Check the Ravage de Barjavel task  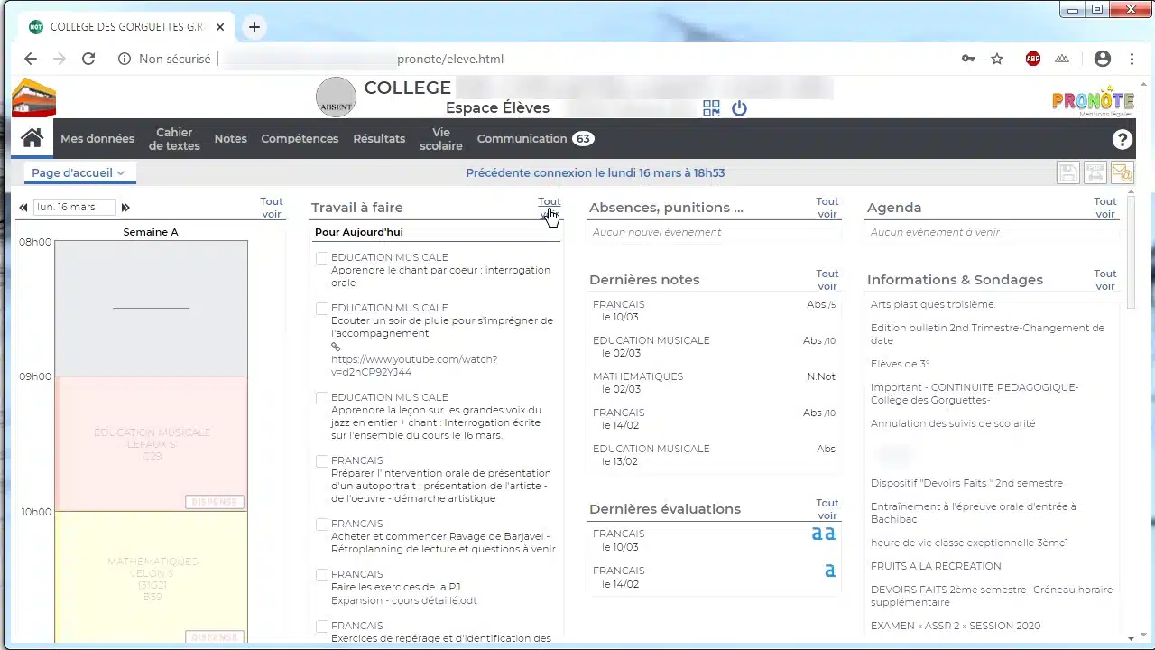[x=321, y=525]
